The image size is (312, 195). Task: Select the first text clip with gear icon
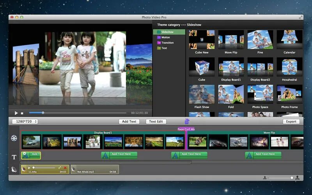pos(31,155)
